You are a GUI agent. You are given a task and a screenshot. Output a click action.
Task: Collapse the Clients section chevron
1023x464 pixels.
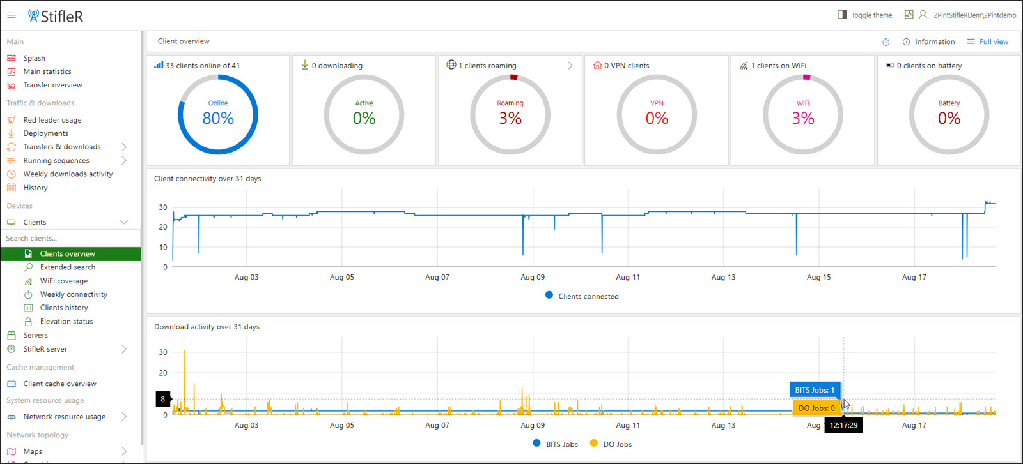[124, 222]
